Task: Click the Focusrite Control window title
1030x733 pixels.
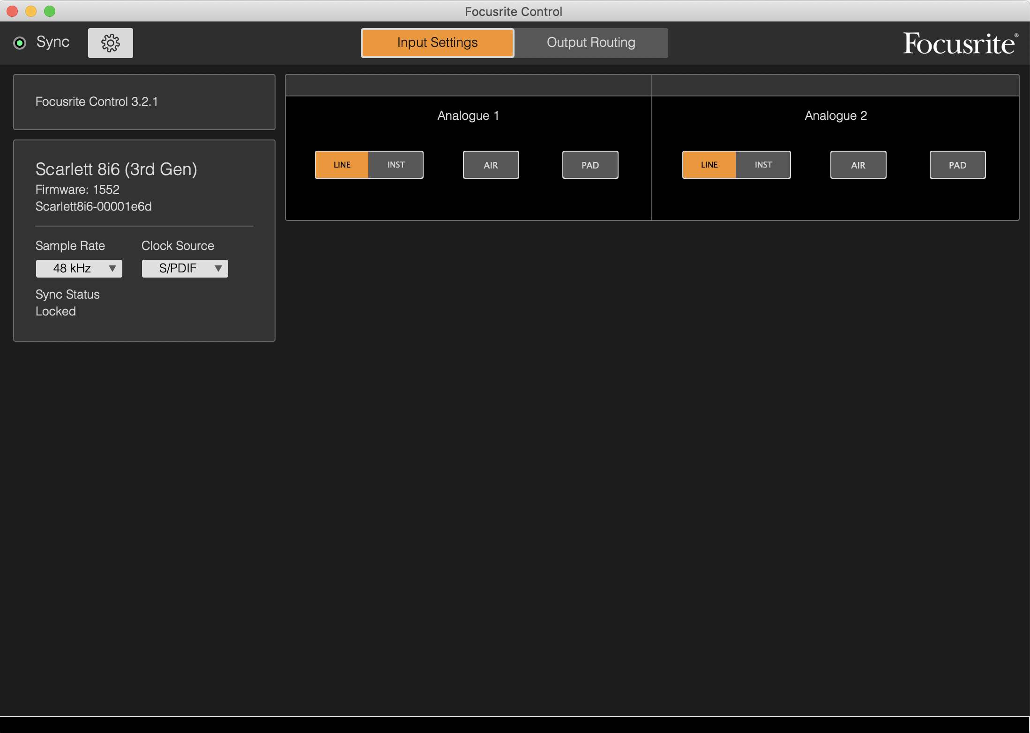Action: [x=514, y=12]
